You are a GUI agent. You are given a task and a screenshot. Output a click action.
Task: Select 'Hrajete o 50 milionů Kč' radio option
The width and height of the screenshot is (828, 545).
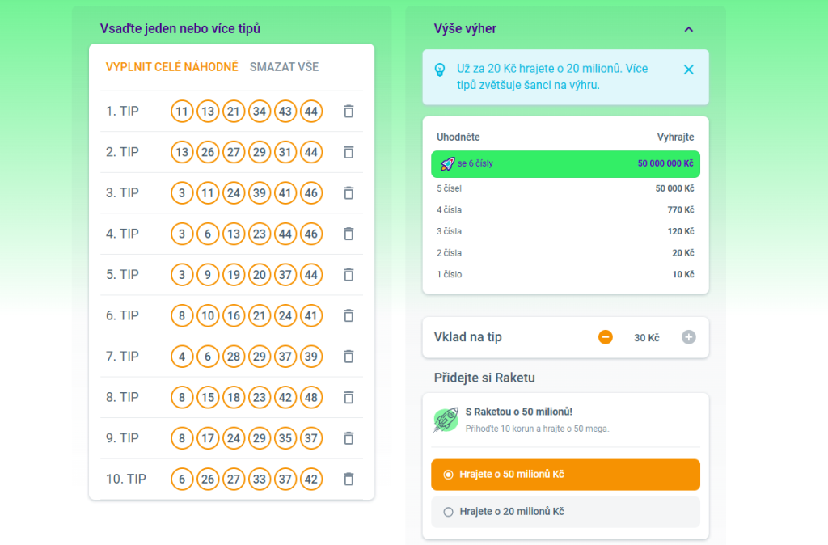click(449, 475)
